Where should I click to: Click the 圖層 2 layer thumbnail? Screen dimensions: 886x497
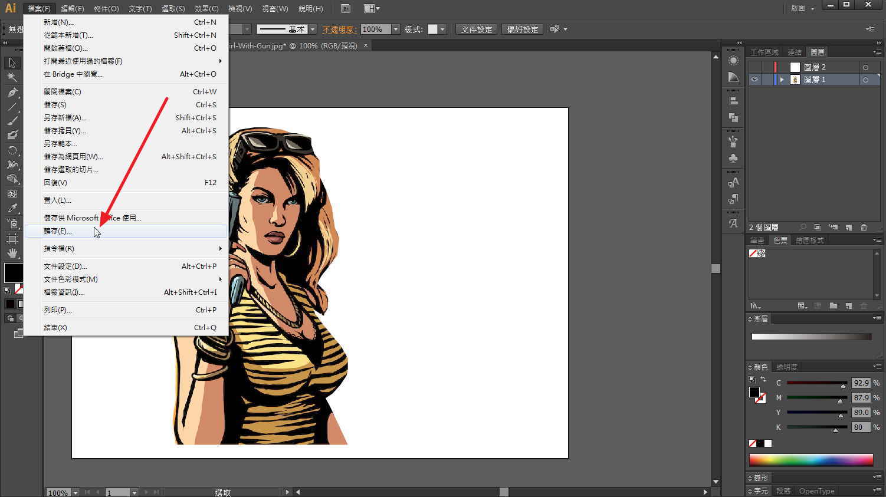point(795,67)
